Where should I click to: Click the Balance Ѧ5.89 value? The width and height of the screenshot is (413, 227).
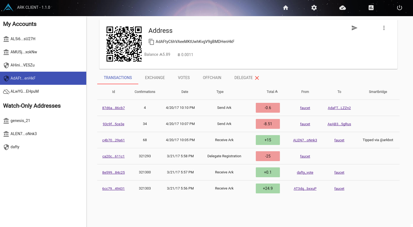[x=157, y=54]
